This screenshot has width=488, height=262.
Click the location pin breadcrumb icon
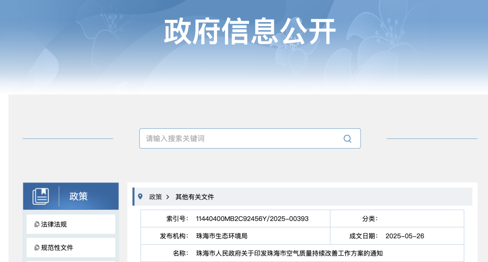[140, 196]
